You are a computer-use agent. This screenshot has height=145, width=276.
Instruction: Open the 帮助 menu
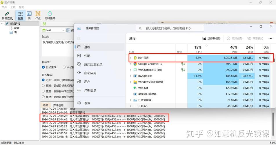coord(21,7)
